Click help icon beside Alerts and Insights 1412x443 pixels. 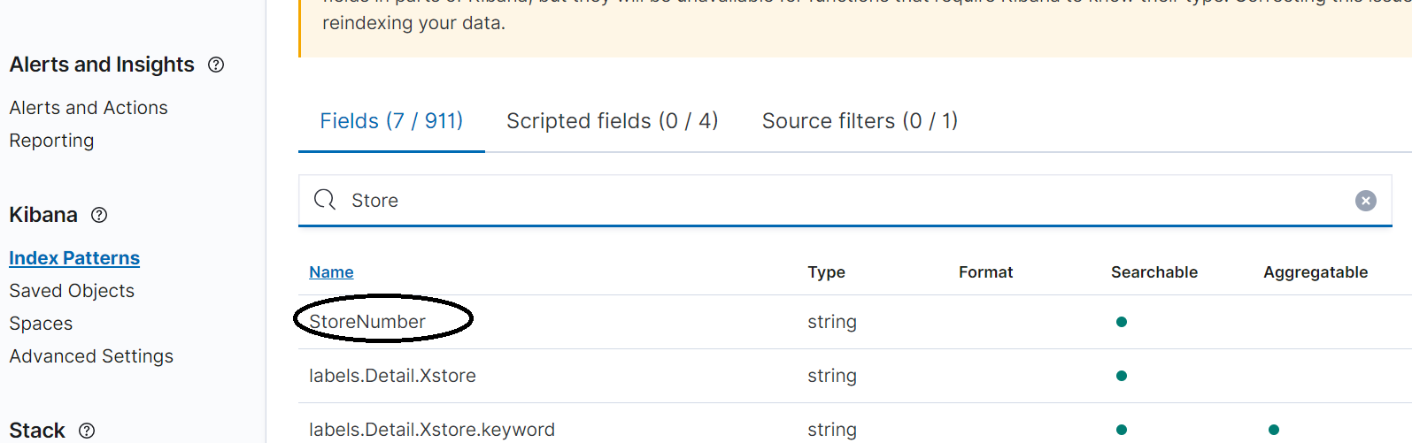216,65
